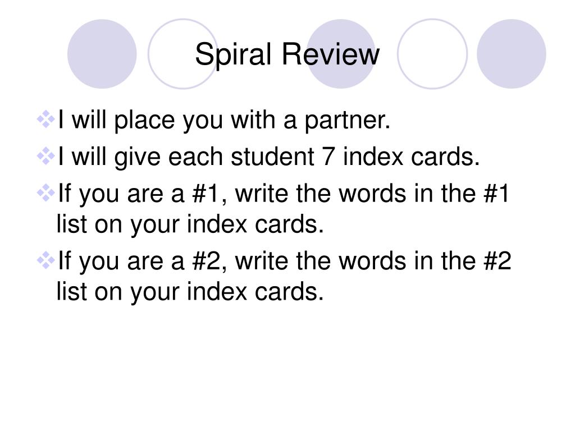Select the diamond bullet before 'place you with a partner'
The height and width of the screenshot is (431, 575).
46,119
